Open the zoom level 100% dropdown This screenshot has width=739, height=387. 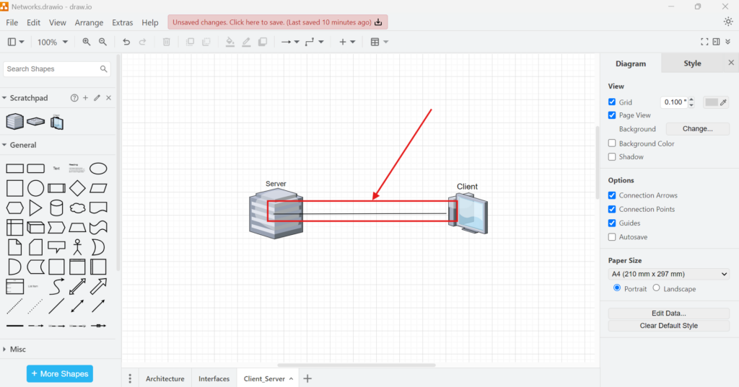(53, 42)
